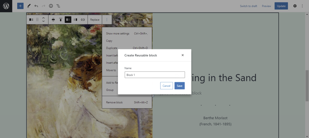
Task: Undo the last change
Action: pyautogui.click(x=36, y=6)
